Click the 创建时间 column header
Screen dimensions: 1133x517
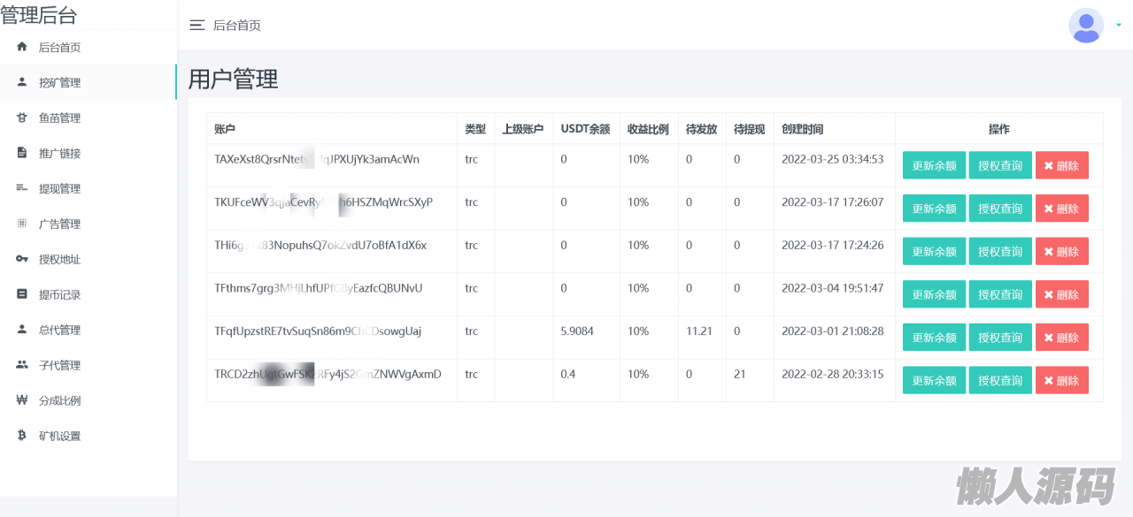coord(802,129)
